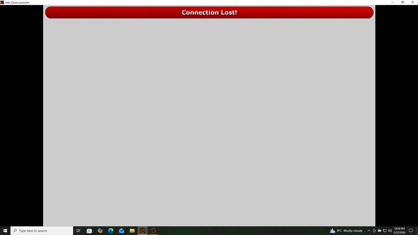The height and width of the screenshot is (235, 418).
Task: Open network connection tray icon
Action: point(385,230)
